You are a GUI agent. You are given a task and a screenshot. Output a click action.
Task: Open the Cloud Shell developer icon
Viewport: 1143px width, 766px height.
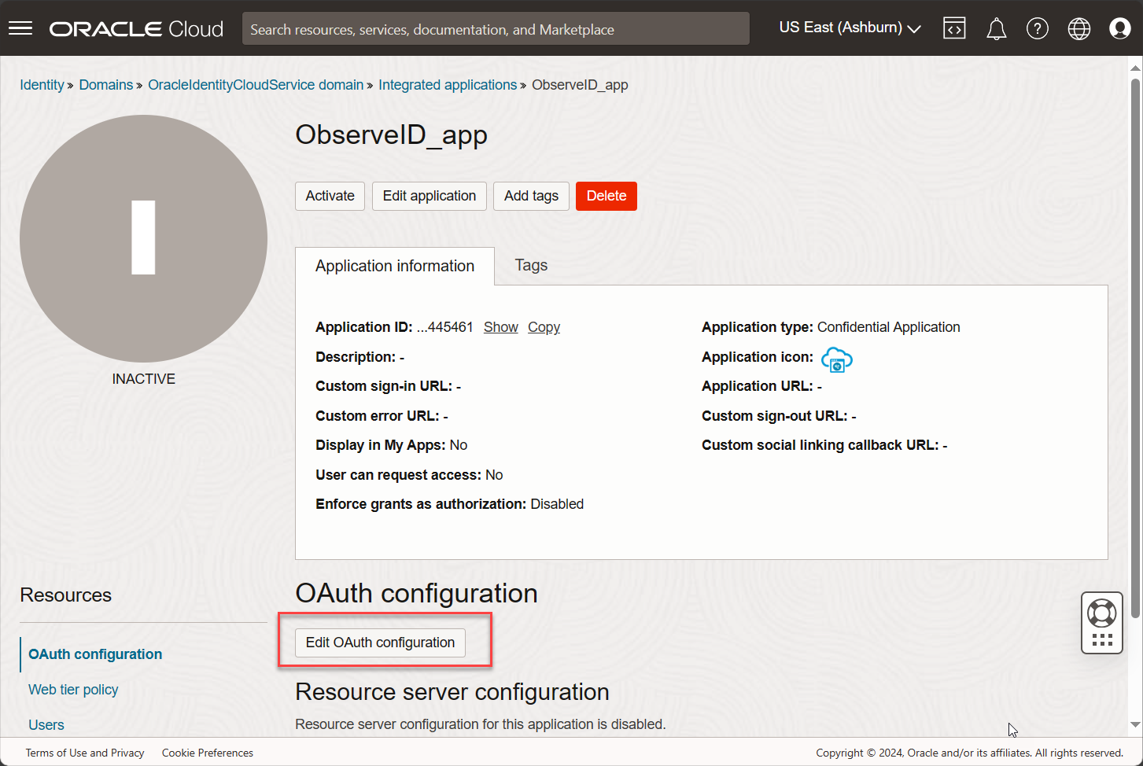[954, 28]
